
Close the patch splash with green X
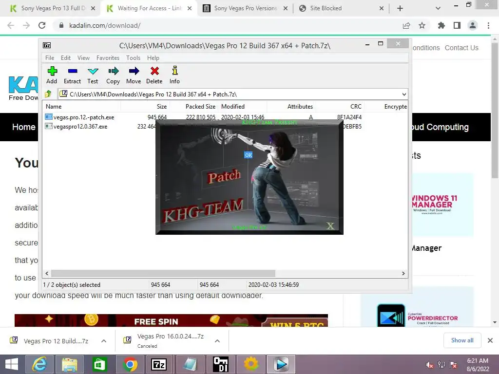[x=330, y=226]
